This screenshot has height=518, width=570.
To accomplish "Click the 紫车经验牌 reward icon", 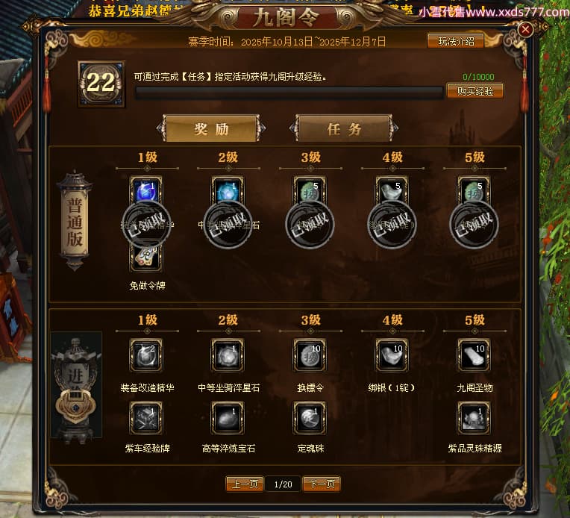I will 146,418.
